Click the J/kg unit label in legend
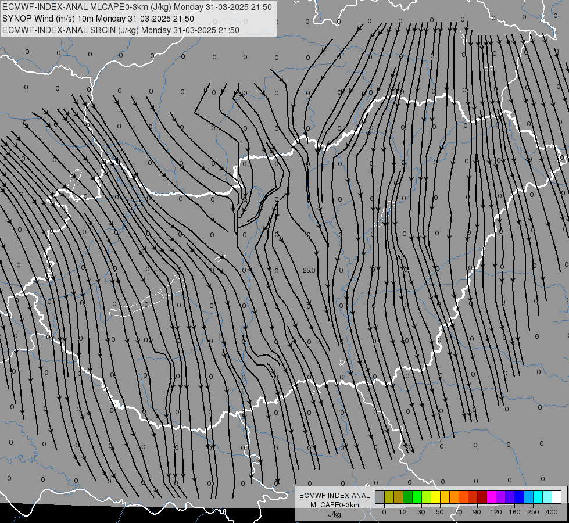 point(335,514)
